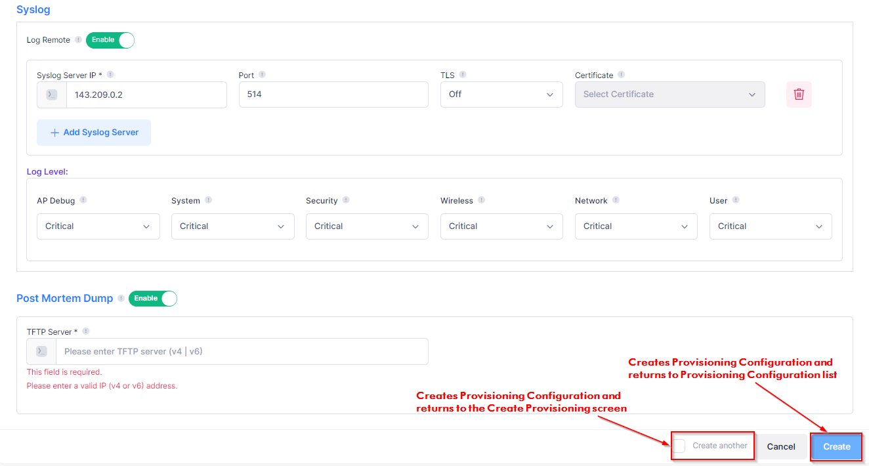Check the Create another checkbox
This screenshot has width=869, height=466.
pos(679,446)
